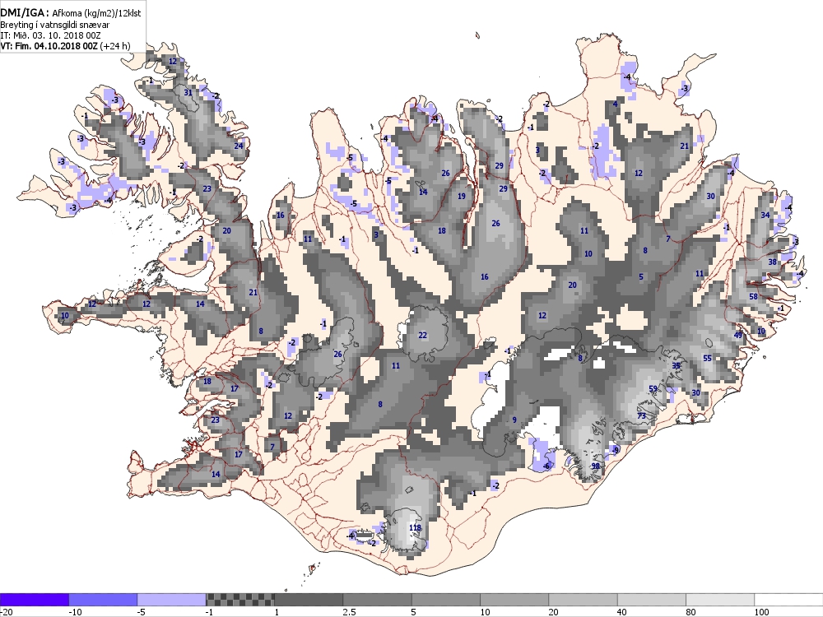Screen dimensions: 823x617
Task: Click the checkered -1 to 1 legend swatch
Action: (x=239, y=600)
